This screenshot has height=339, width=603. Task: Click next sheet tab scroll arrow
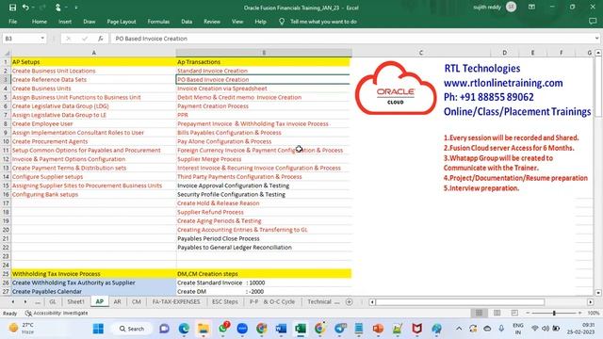25,302
